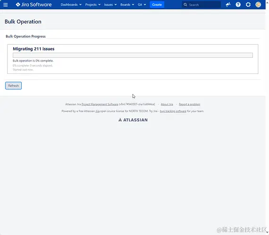The width and height of the screenshot is (269, 235).
Task: Click the Refresh button
Action: tap(13, 86)
